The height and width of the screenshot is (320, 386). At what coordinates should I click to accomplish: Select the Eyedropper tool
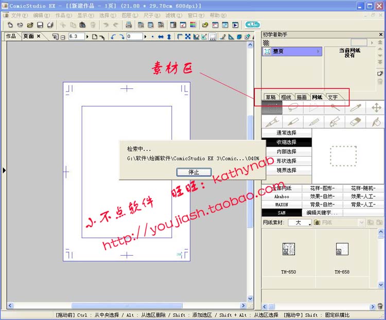(x=356, y=107)
